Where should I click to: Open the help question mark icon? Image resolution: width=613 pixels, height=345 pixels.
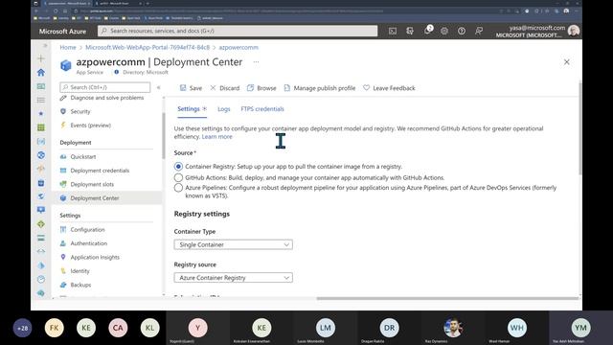462,31
